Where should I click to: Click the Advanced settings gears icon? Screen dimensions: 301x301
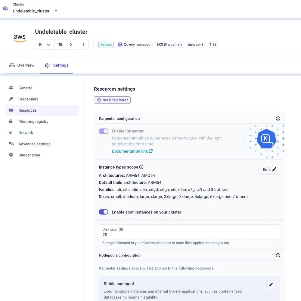(11, 144)
